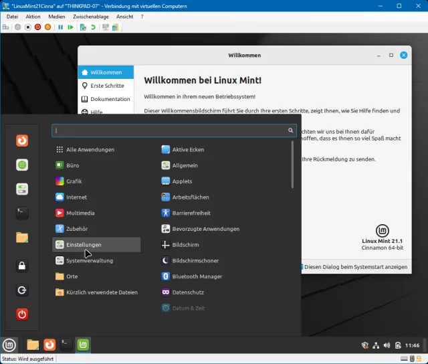Open Aktive Ecken settings
Image resolution: width=428 pixels, height=364 pixels.
(x=183, y=150)
